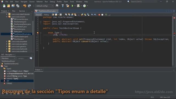The width and height of the screenshot is (176, 99).
Task: Click Previous Bookmark icon in editor toolbar
Action: tap(82, 15)
